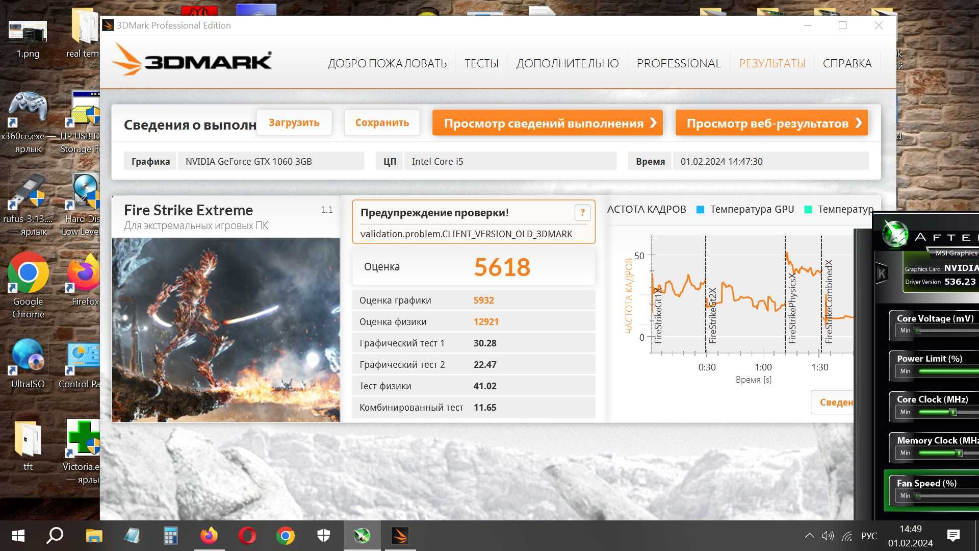This screenshot has height=551, width=979.
Task: Click the Fire Strike Extreme preview image
Action: click(x=226, y=330)
